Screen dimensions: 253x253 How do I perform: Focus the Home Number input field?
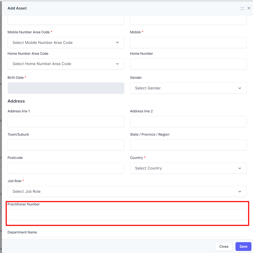188,64
